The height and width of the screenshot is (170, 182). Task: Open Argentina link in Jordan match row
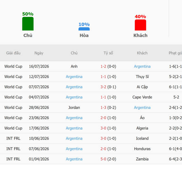pos(142,108)
